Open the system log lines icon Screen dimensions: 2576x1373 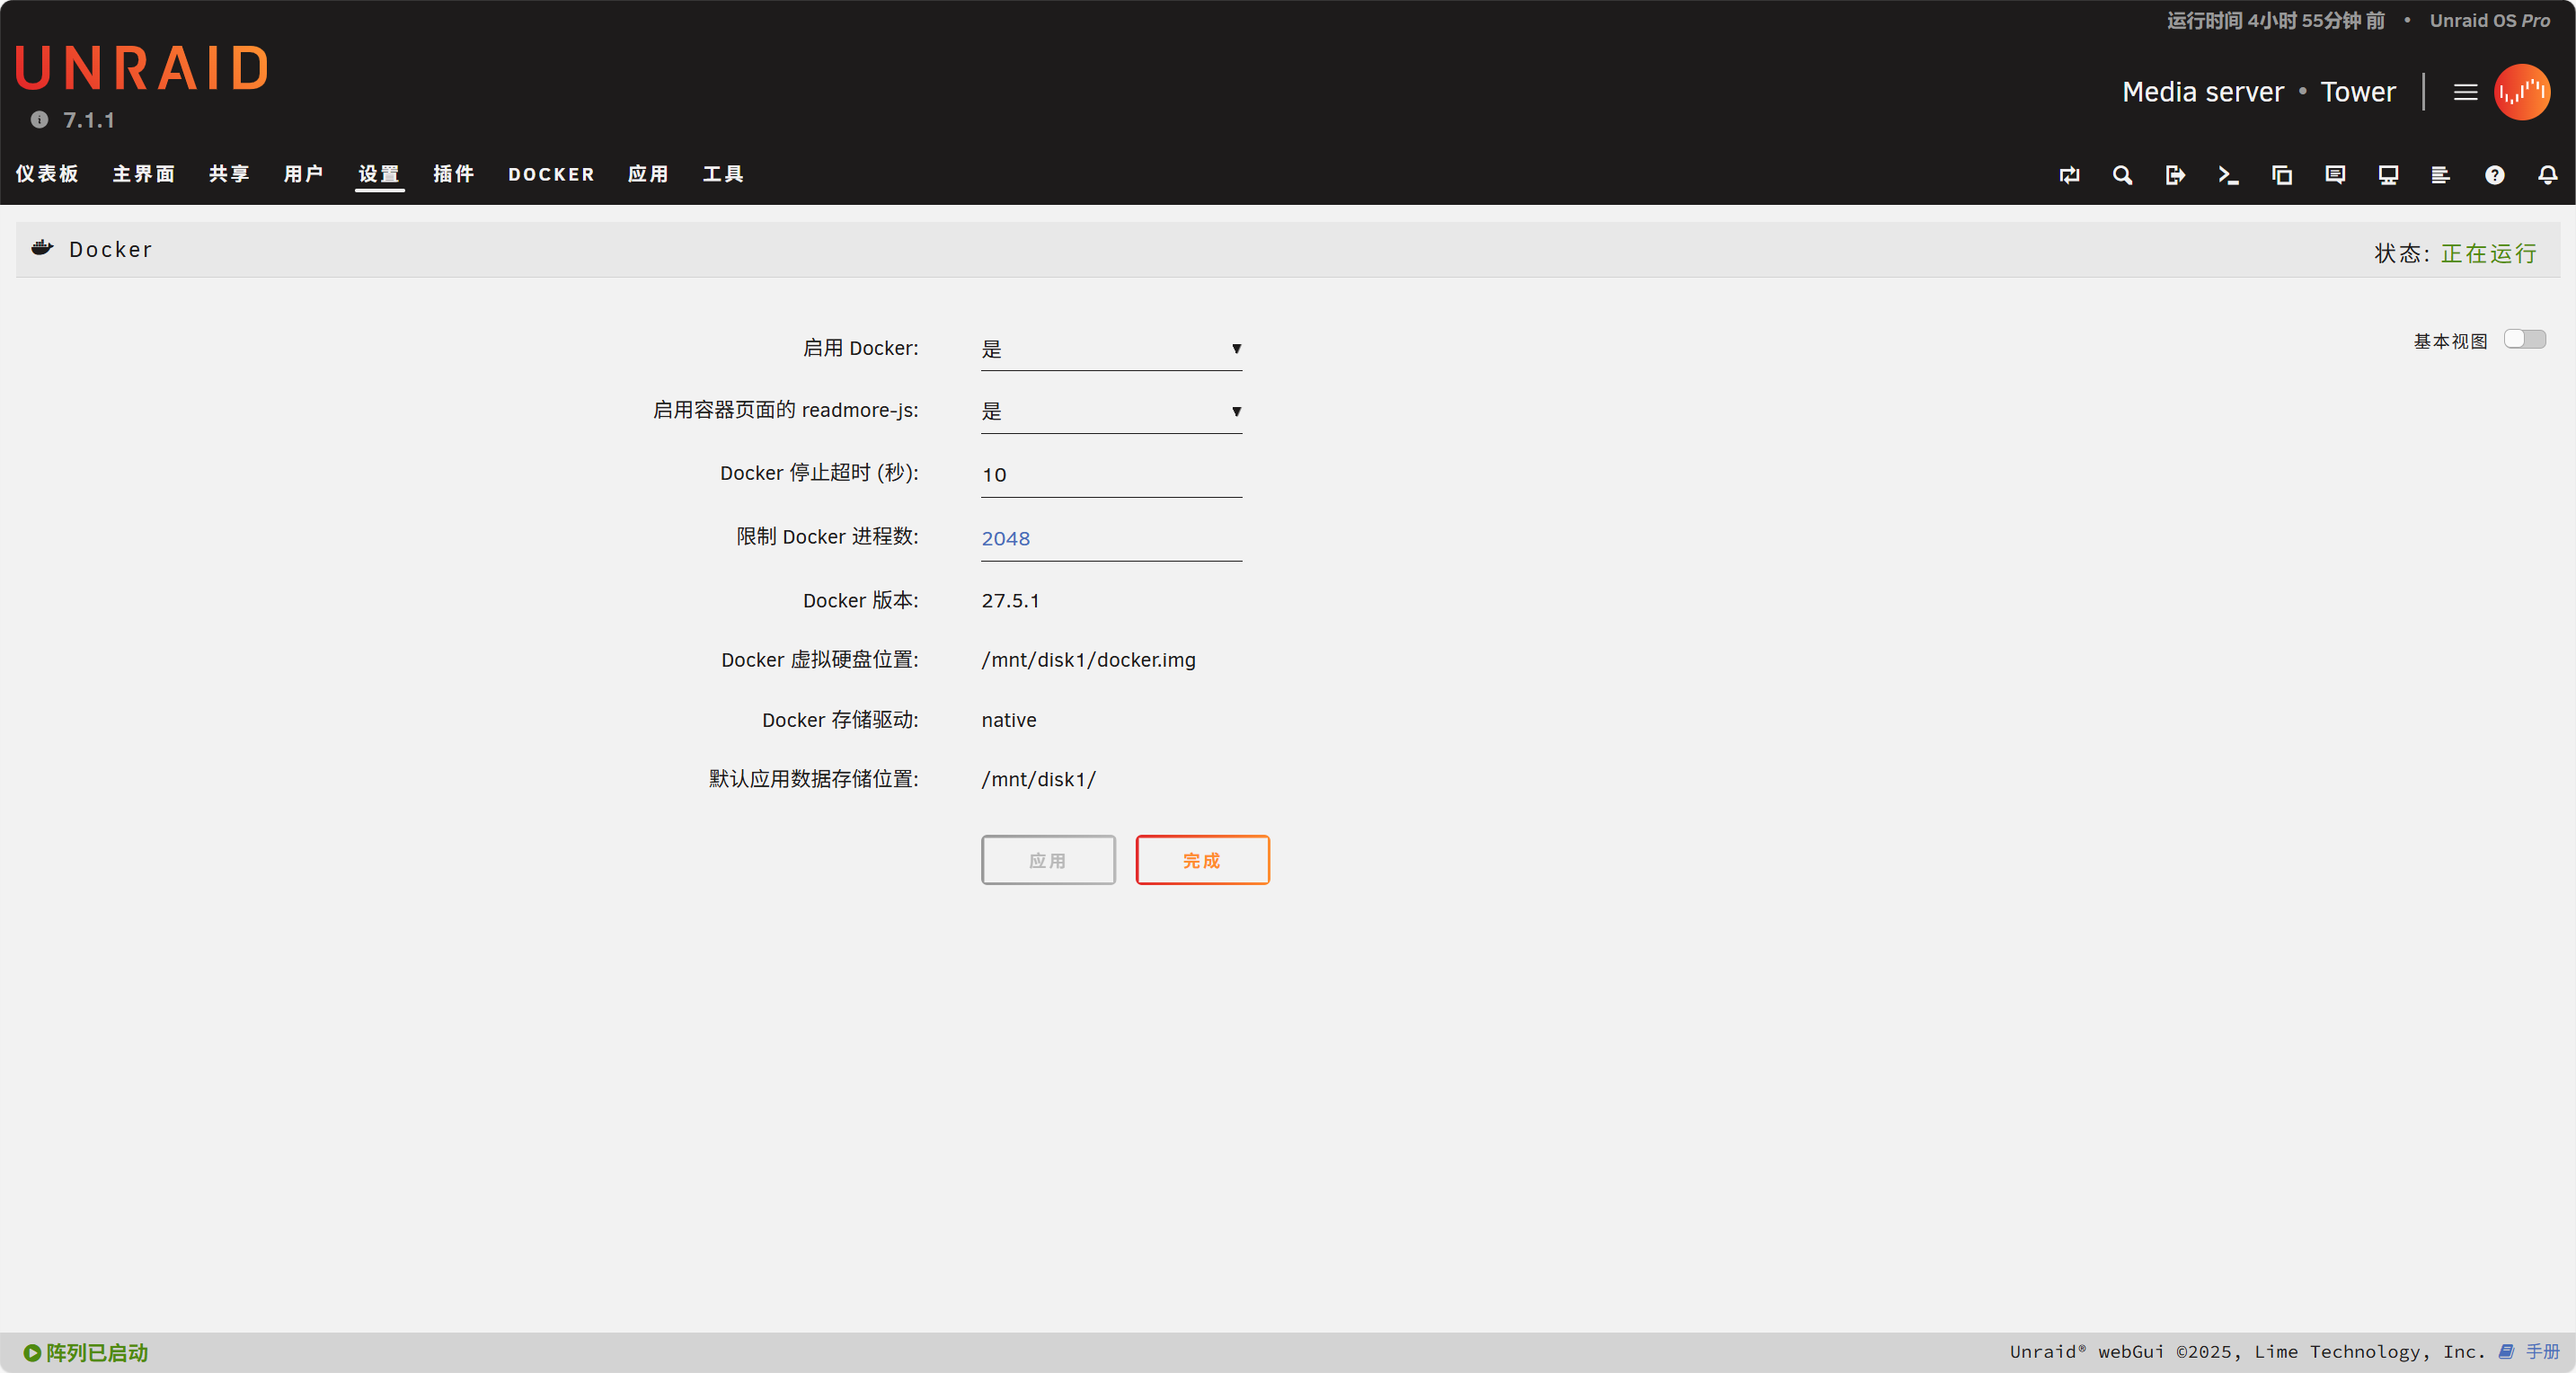(2440, 175)
